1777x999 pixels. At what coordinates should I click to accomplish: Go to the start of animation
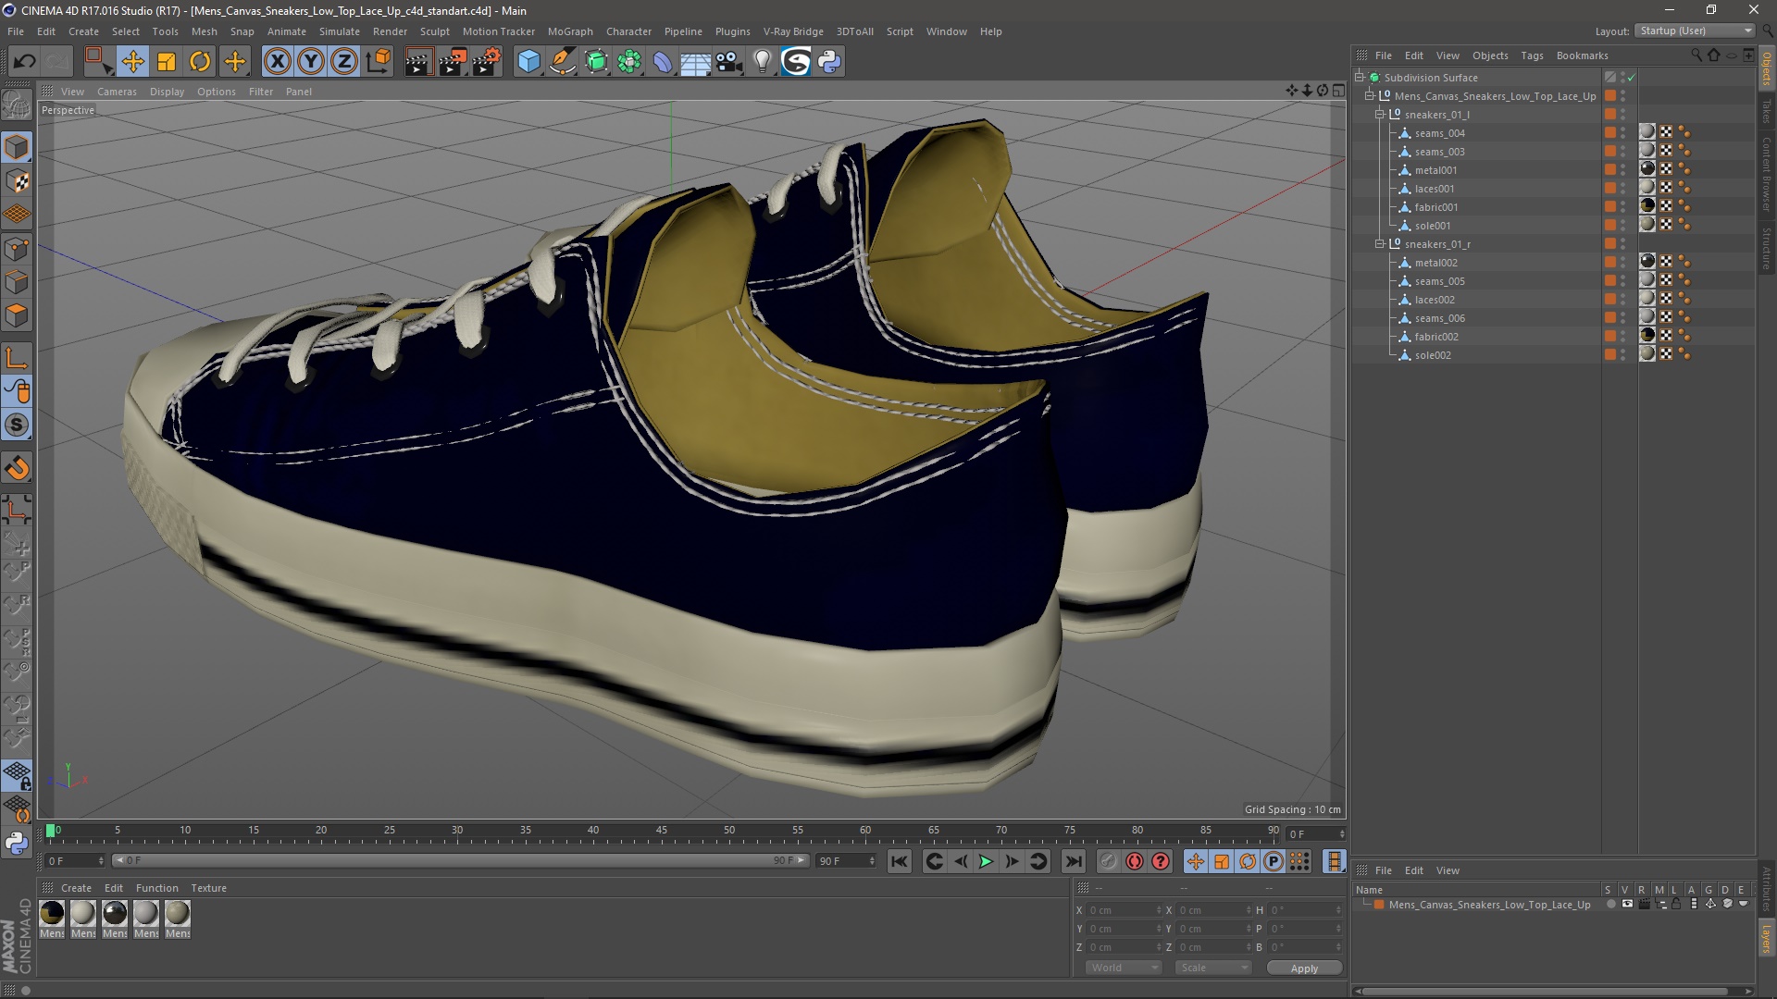coord(899,861)
